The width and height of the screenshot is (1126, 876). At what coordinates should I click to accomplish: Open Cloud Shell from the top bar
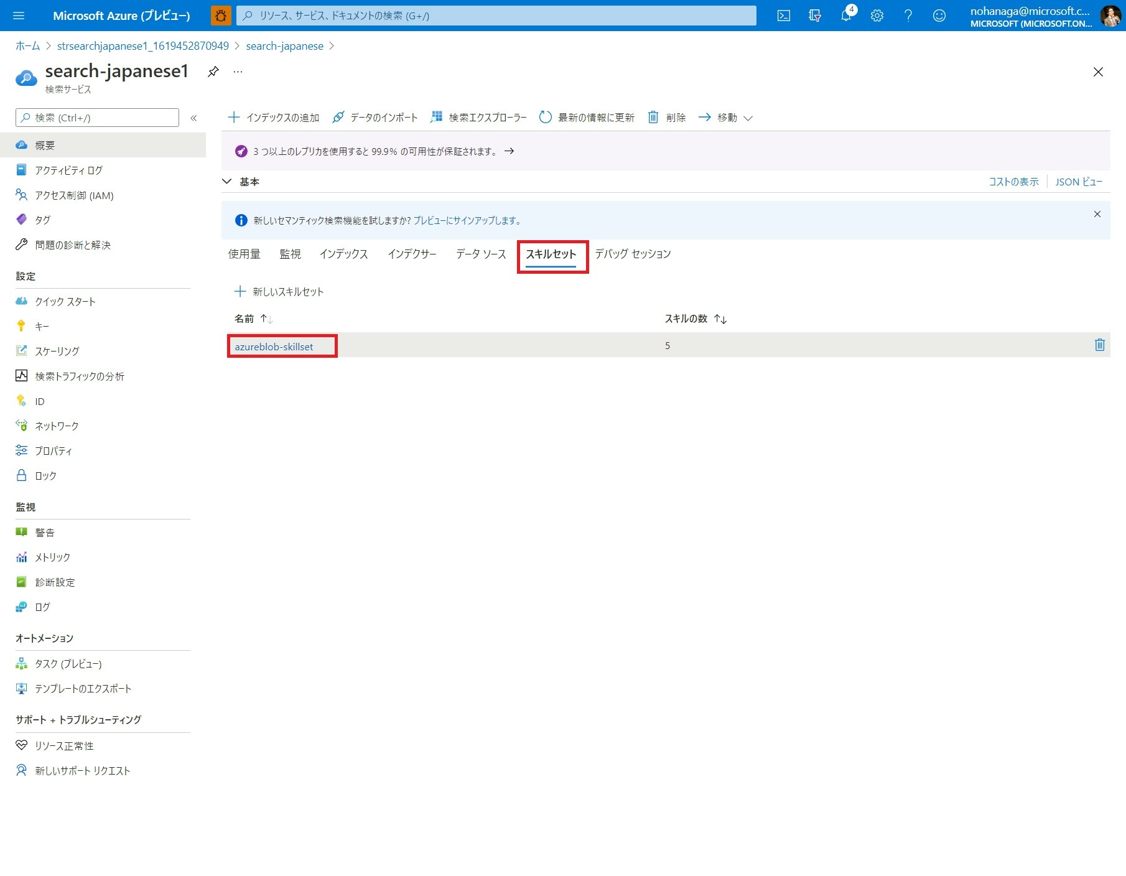[784, 16]
